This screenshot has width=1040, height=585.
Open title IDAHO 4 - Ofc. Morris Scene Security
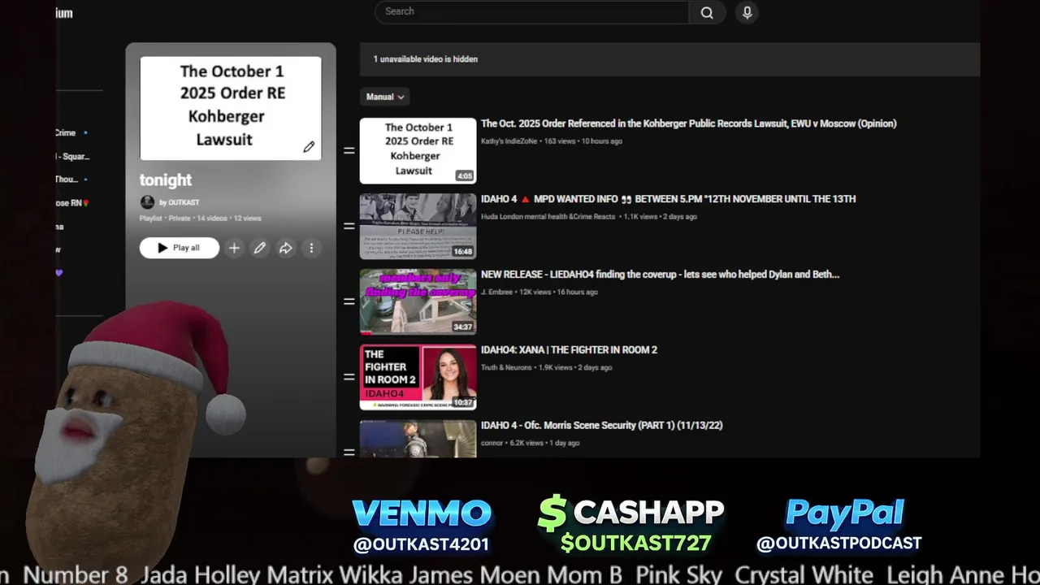pos(601,426)
